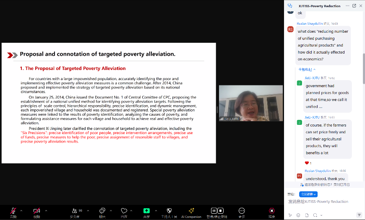Screen dimensions: 365x220
Task: Open chat panel ellipsis menu
Action: point(347,6)
